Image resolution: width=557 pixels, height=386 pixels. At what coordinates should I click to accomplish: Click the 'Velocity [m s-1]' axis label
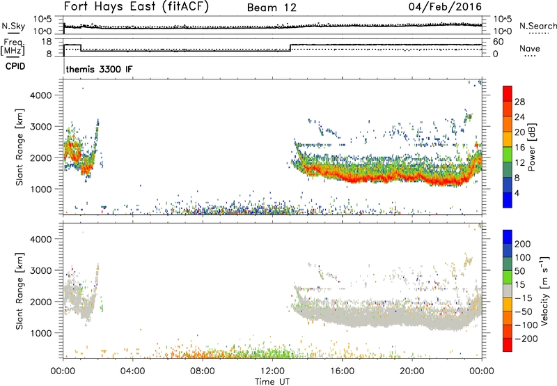pos(544,291)
